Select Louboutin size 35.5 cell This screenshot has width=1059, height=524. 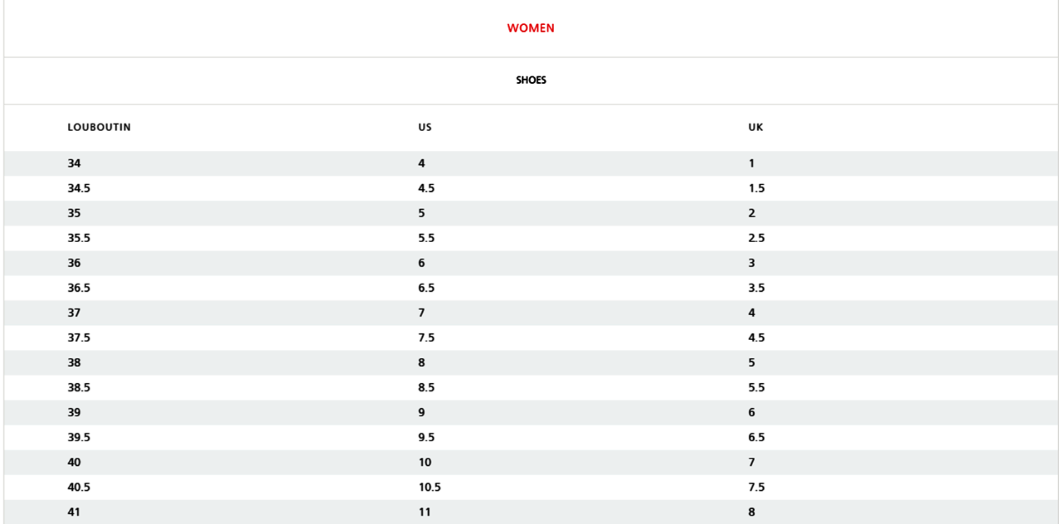pos(79,238)
